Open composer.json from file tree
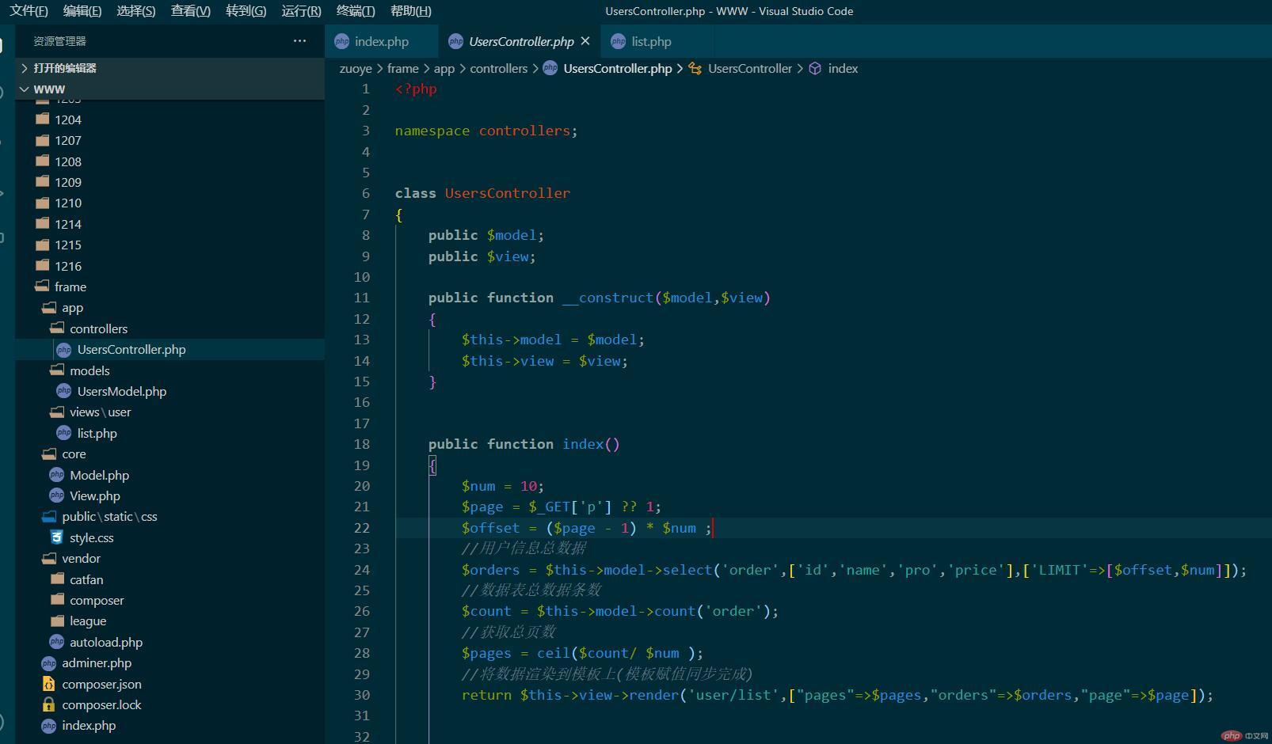Image resolution: width=1272 pixels, height=744 pixels. point(169,684)
